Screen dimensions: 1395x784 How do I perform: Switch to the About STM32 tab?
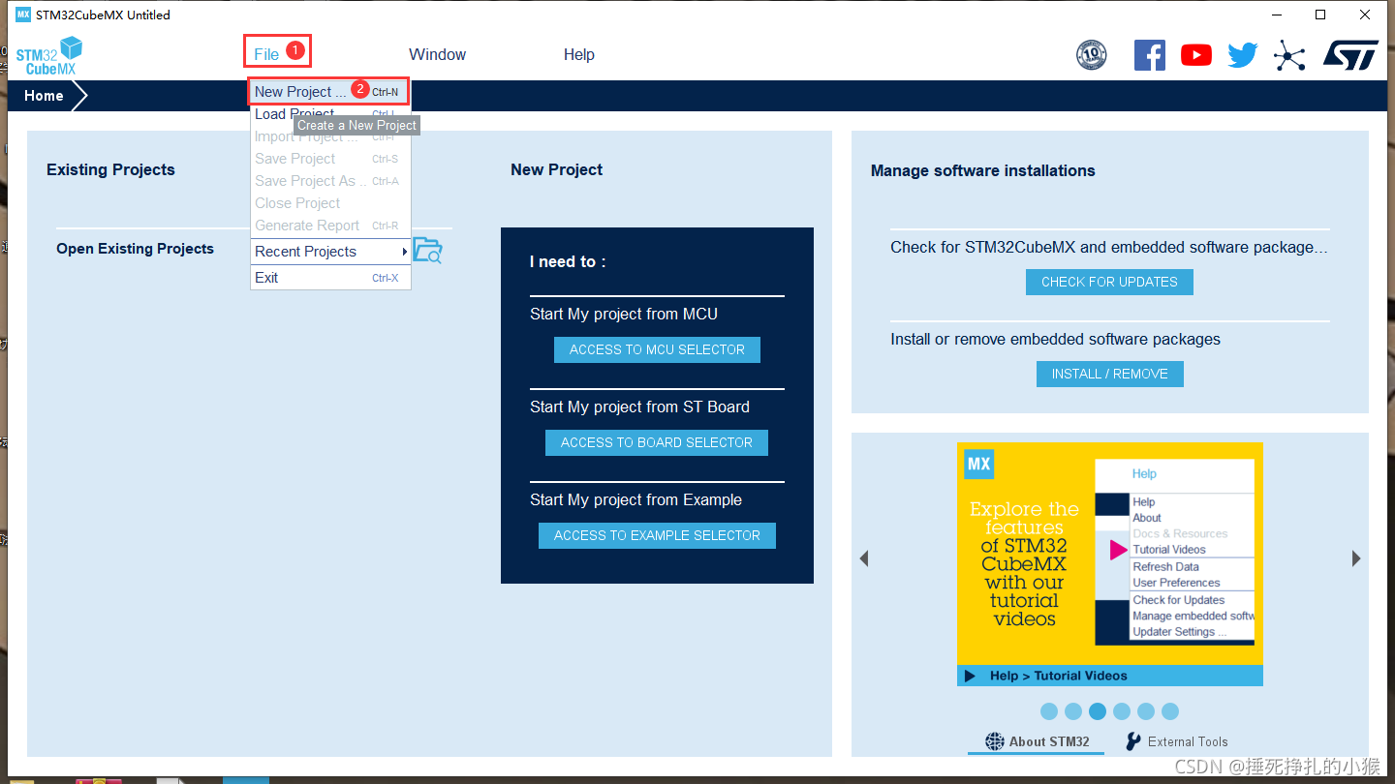1038,741
